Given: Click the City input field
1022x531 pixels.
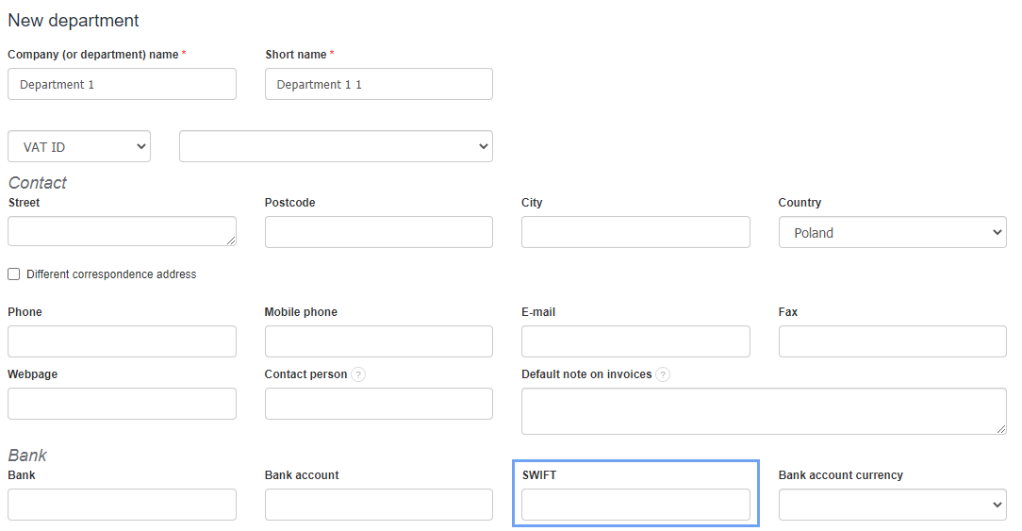Looking at the screenshot, I should 635,232.
